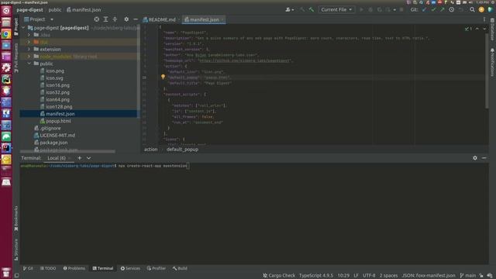Open the Services tool window
Viewport: 496px width, 279px height.
pyautogui.click(x=130, y=268)
